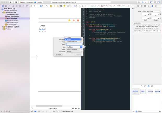The width and height of the screenshot is (162, 113).
Task: Show the Media library icon
Action: click(152, 86)
